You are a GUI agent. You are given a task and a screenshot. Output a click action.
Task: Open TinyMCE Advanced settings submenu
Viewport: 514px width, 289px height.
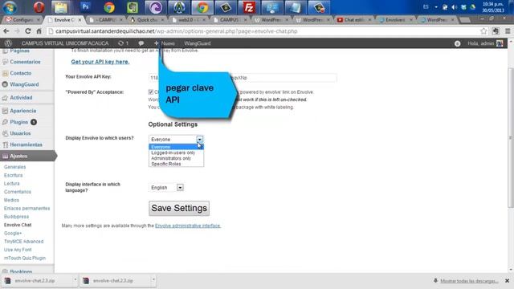(x=23, y=242)
